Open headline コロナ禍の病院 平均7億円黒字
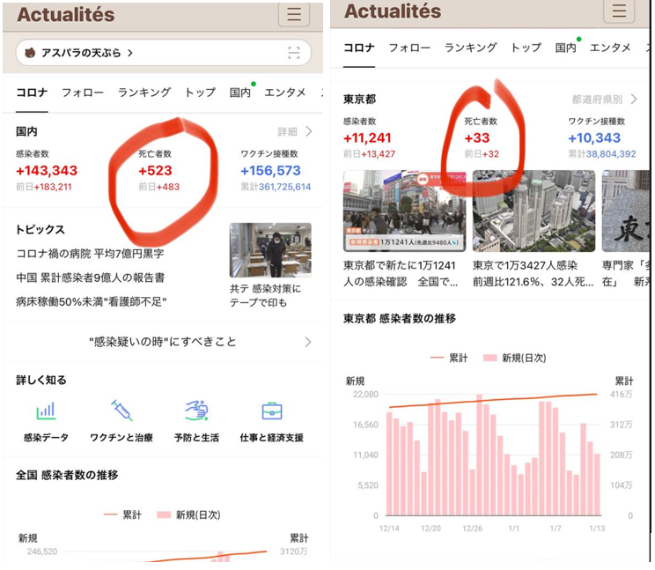Viewport: 655px width, 570px height. (91, 254)
